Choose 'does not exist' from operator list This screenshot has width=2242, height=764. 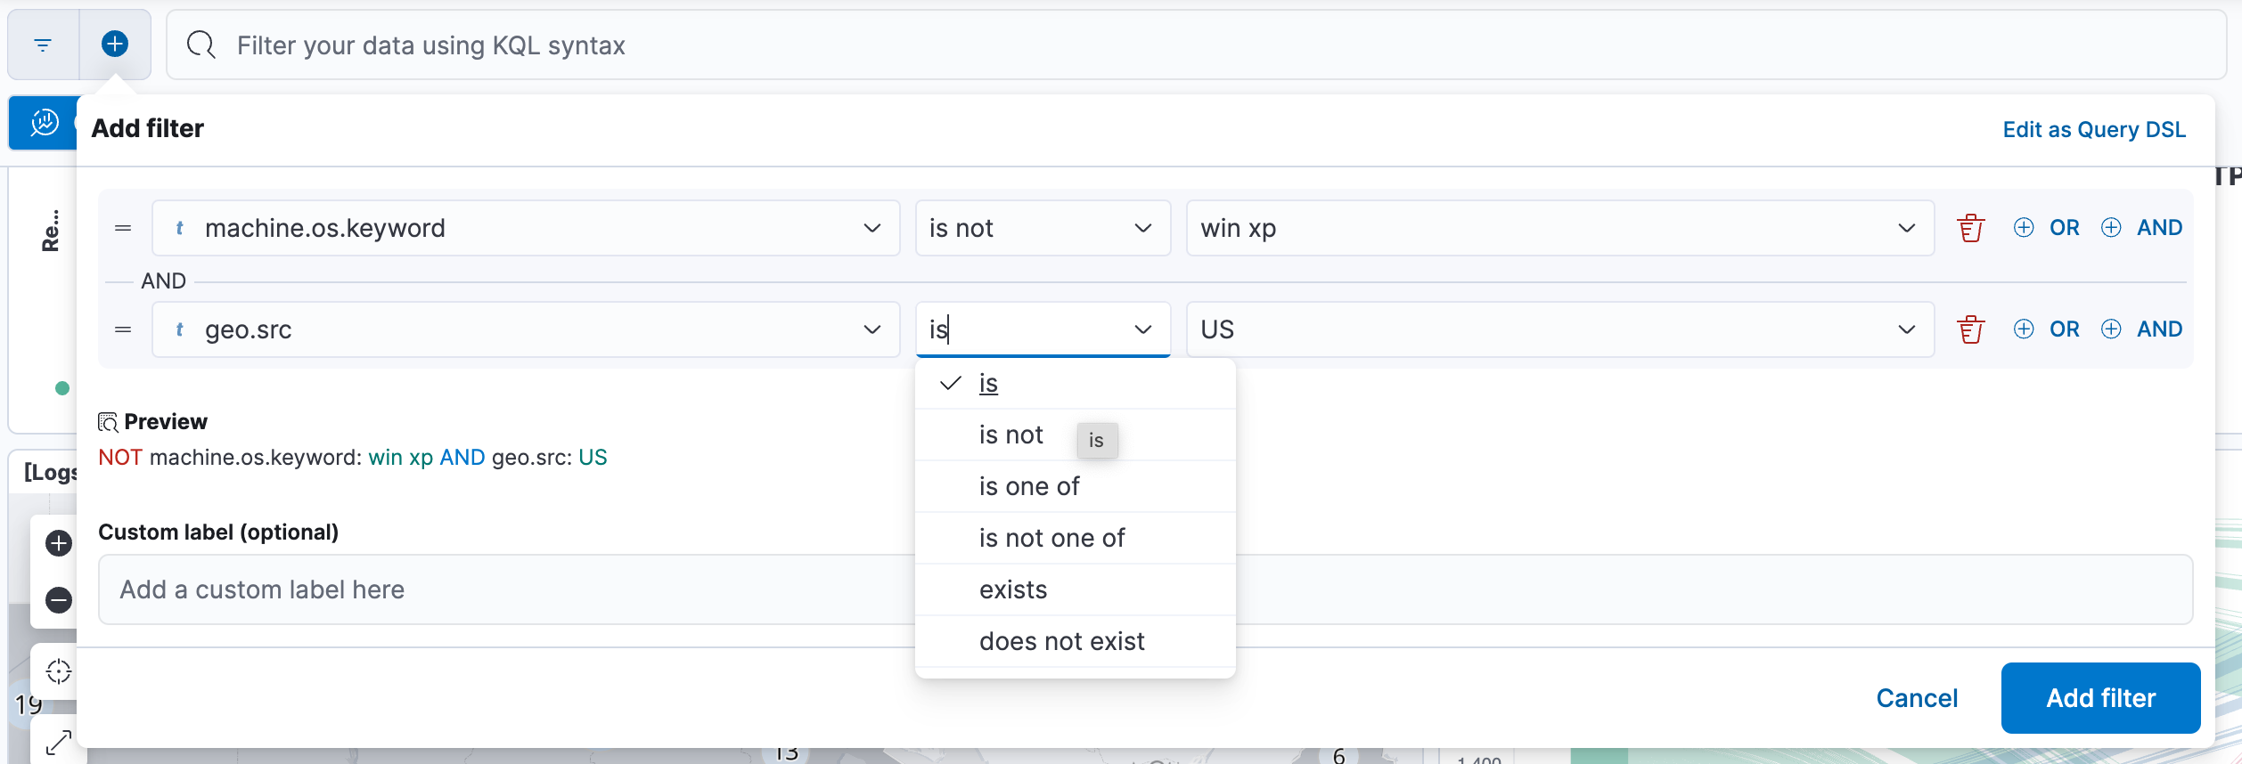click(x=1061, y=641)
